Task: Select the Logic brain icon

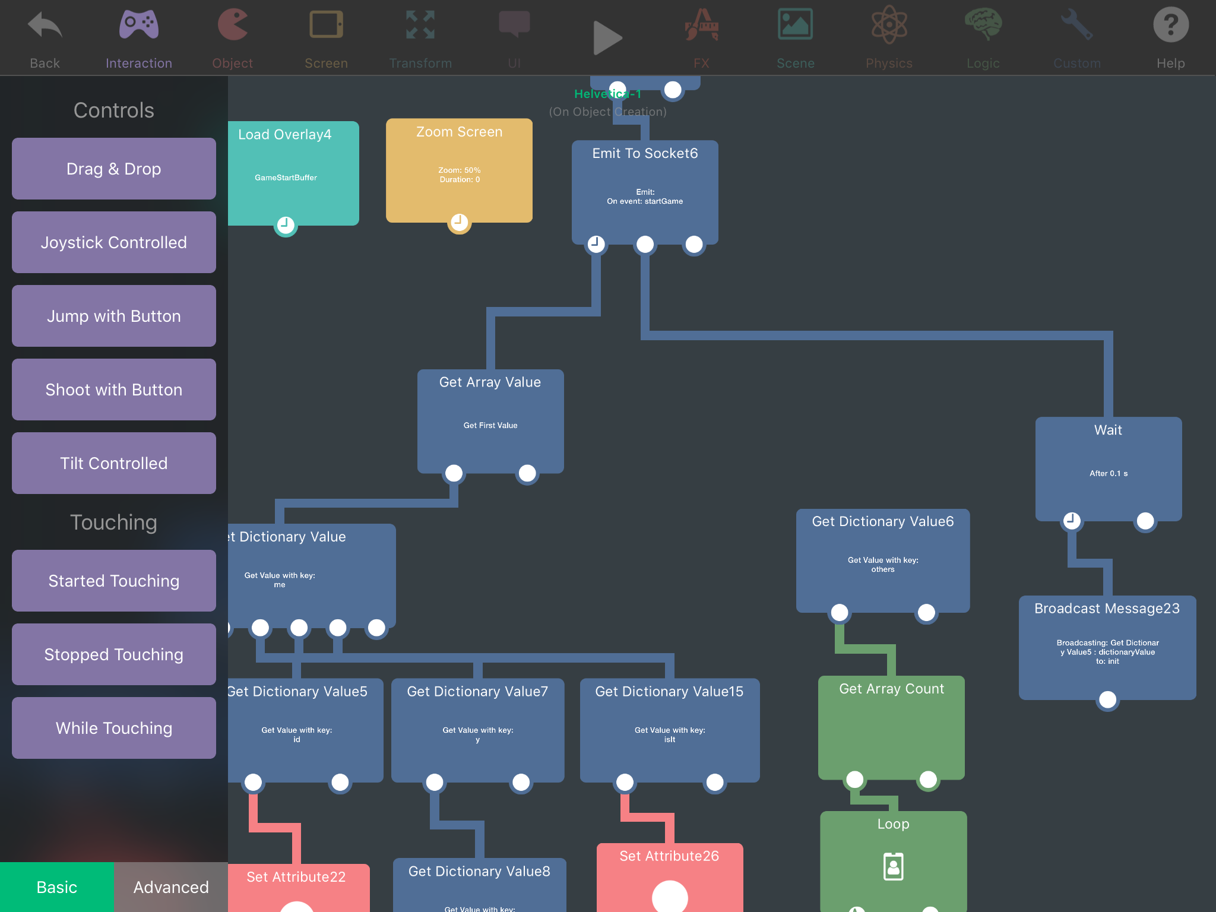Action: click(x=983, y=25)
